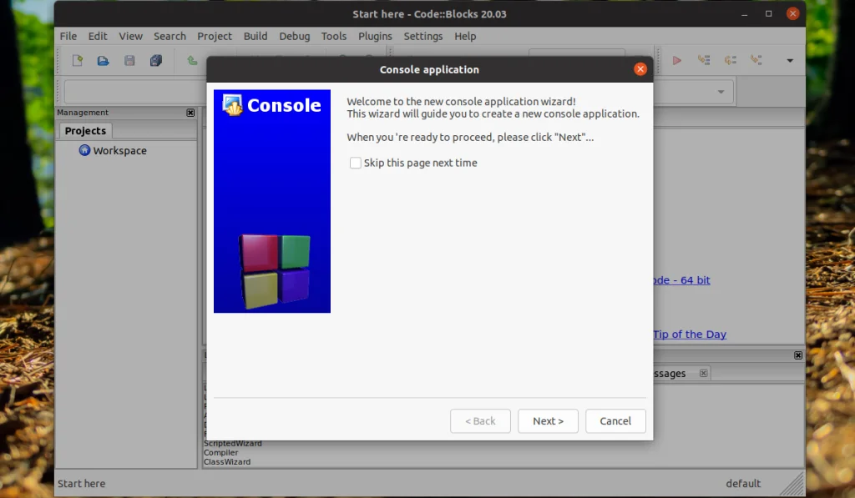Close the Logs panel with its x icon
855x498 pixels.
(x=798, y=355)
